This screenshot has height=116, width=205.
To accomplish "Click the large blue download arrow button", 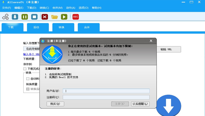I will pos(169,105).
